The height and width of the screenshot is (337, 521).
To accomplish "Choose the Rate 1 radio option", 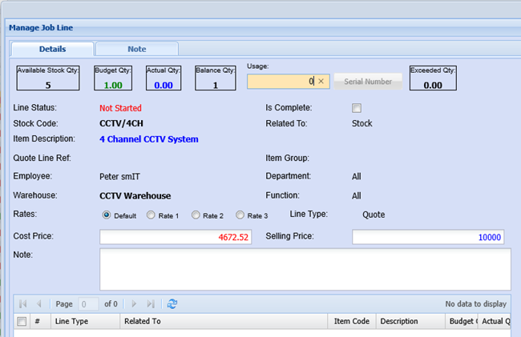I will point(151,215).
